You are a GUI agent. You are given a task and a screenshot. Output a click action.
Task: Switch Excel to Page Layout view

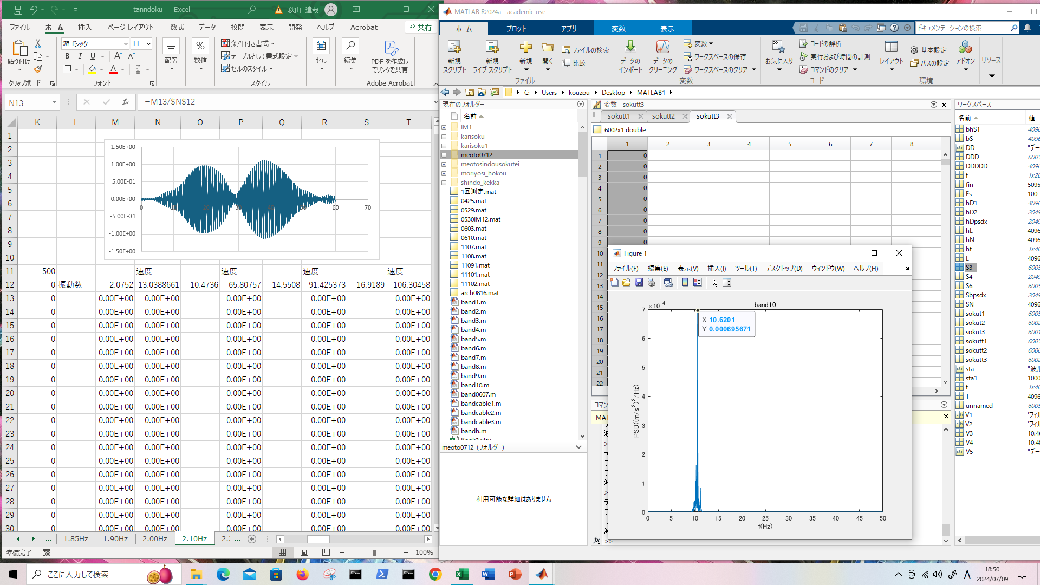[x=304, y=552]
